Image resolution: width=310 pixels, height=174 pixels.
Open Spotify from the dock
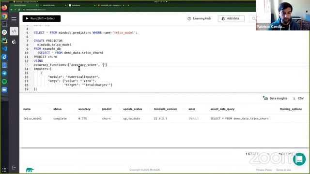[4, 82]
